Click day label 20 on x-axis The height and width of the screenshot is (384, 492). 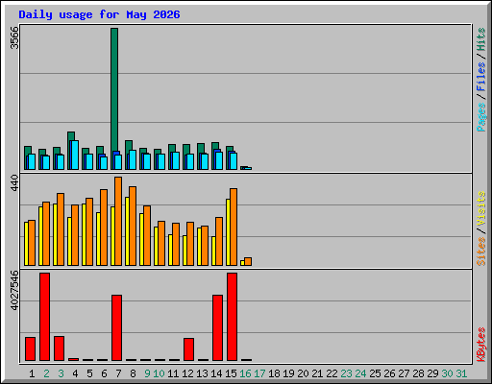303,373
